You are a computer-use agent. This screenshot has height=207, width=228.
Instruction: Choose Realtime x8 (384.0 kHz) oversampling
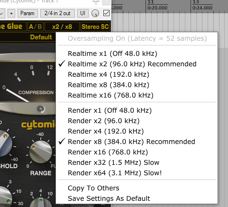(x=137, y=85)
